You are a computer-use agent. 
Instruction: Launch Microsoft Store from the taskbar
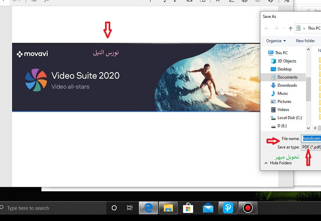point(188,208)
